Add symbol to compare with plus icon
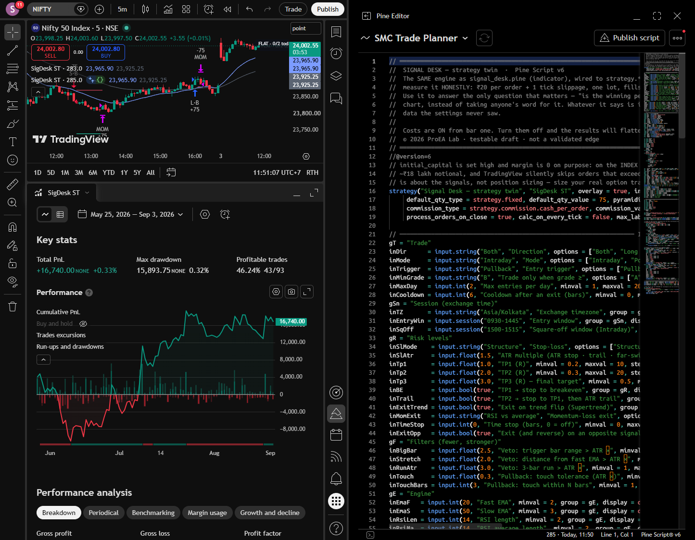Screen dimensions: 695x540 point(99,9)
